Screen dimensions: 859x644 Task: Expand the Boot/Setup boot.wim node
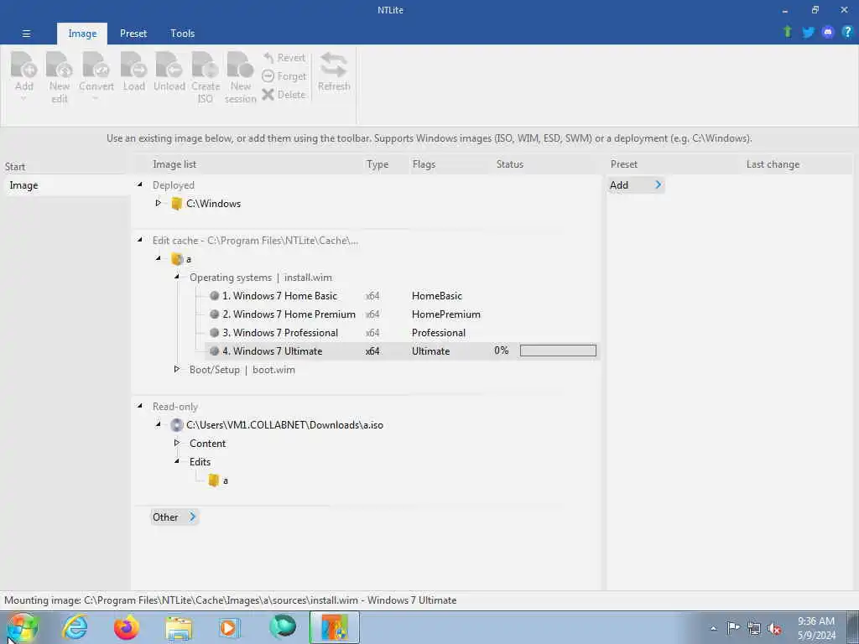point(177,369)
